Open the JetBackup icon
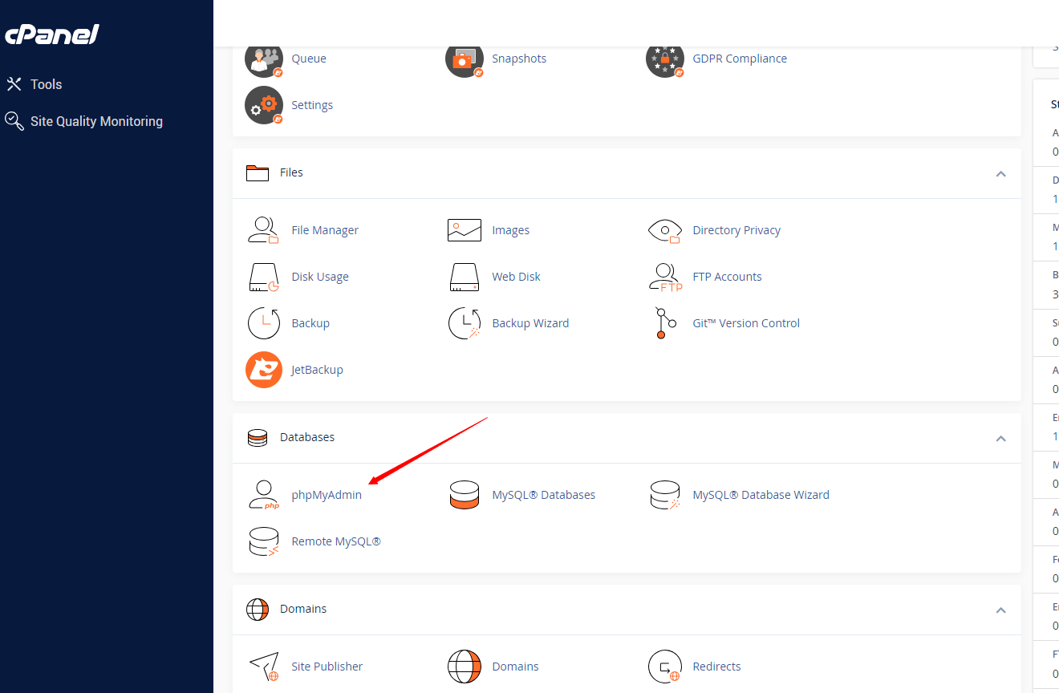 [x=263, y=370]
